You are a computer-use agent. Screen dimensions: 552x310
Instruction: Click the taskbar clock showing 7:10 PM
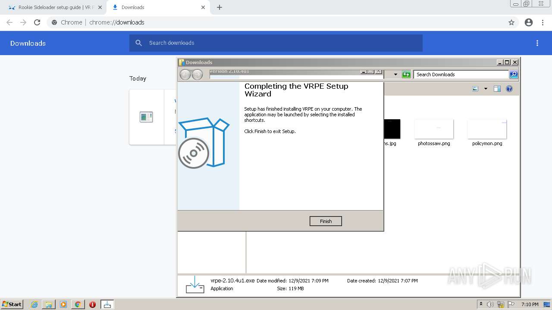[x=530, y=304]
